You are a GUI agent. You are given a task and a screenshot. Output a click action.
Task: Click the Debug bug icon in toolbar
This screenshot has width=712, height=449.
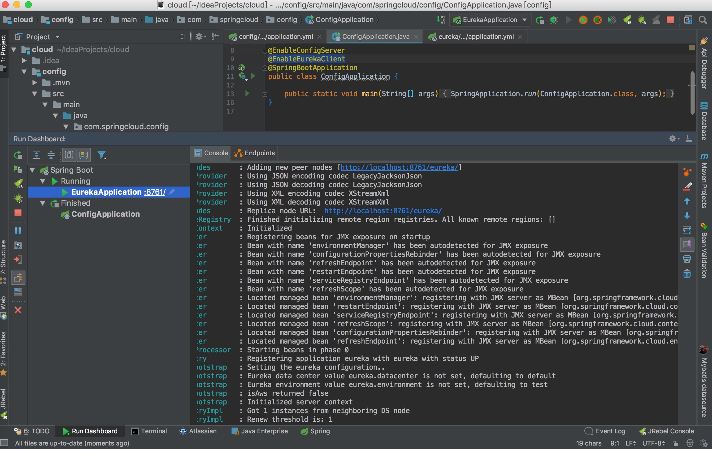click(554, 20)
